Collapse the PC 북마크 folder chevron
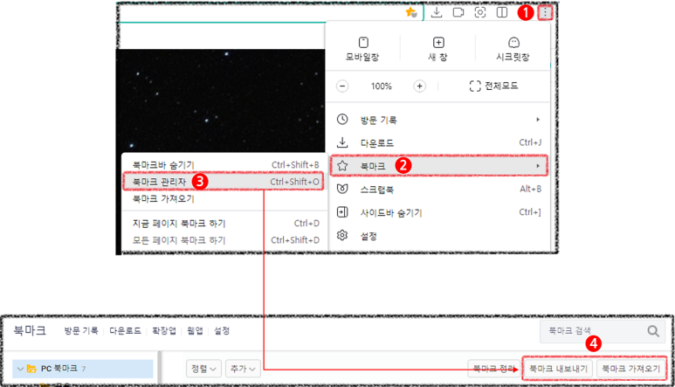675x387 pixels. click(20, 369)
